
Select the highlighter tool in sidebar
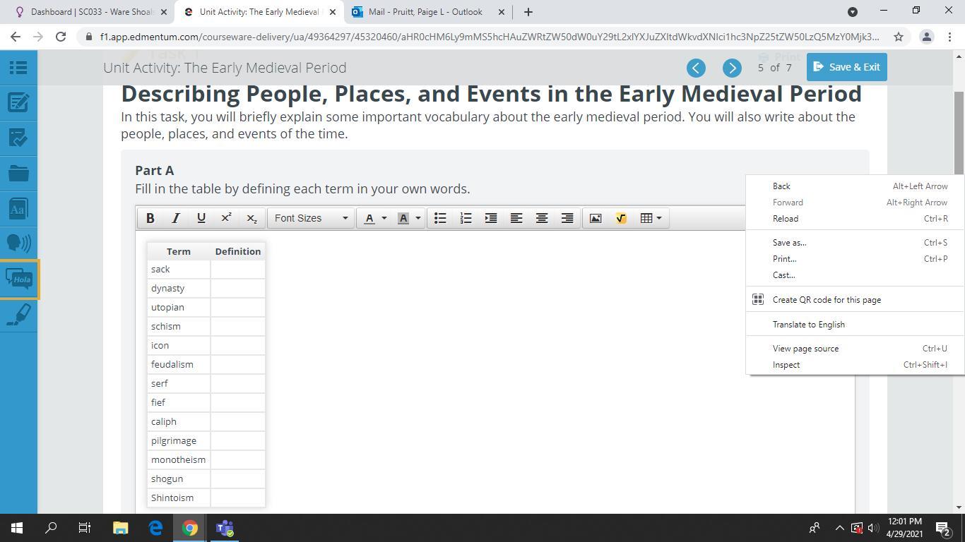click(x=18, y=315)
